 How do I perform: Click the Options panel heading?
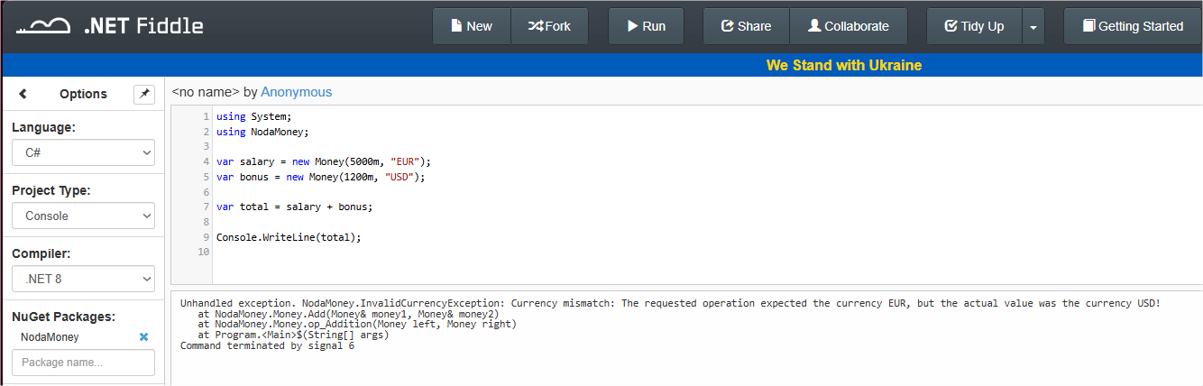coord(83,94)
